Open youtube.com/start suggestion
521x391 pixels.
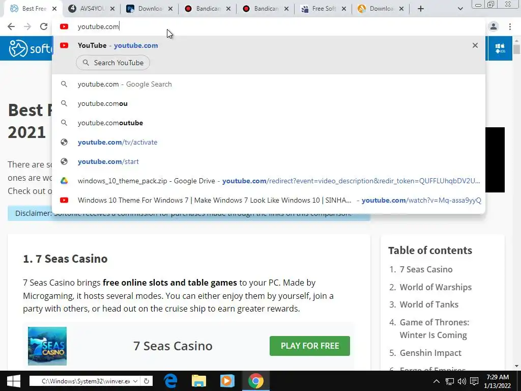pos(269,161)
